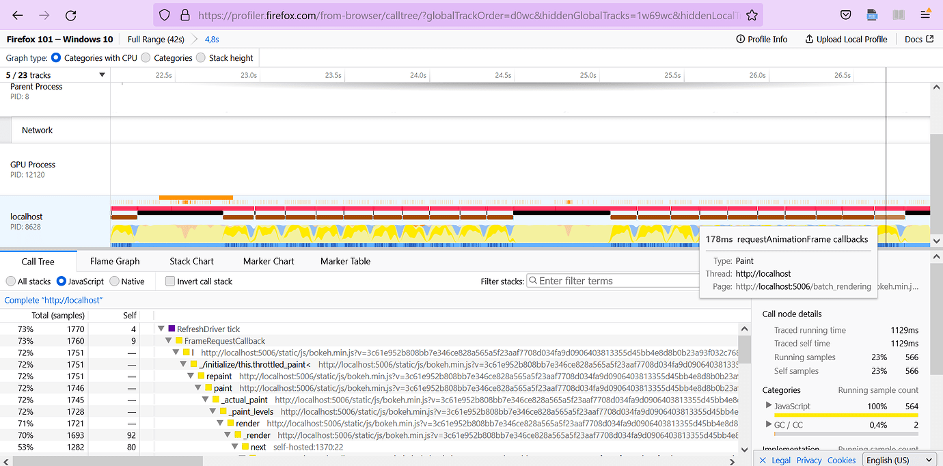Click the orange marker bar above localhost graph

click(196, 198)
